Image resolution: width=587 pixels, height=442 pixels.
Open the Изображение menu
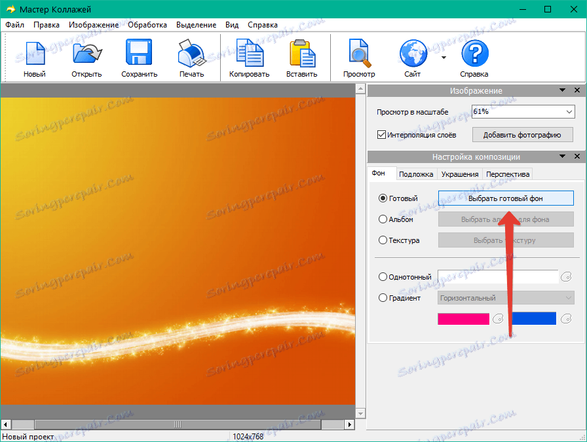94,25
